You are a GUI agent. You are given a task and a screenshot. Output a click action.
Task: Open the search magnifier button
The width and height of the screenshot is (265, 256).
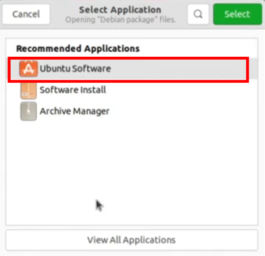click(x=198, y=14)
